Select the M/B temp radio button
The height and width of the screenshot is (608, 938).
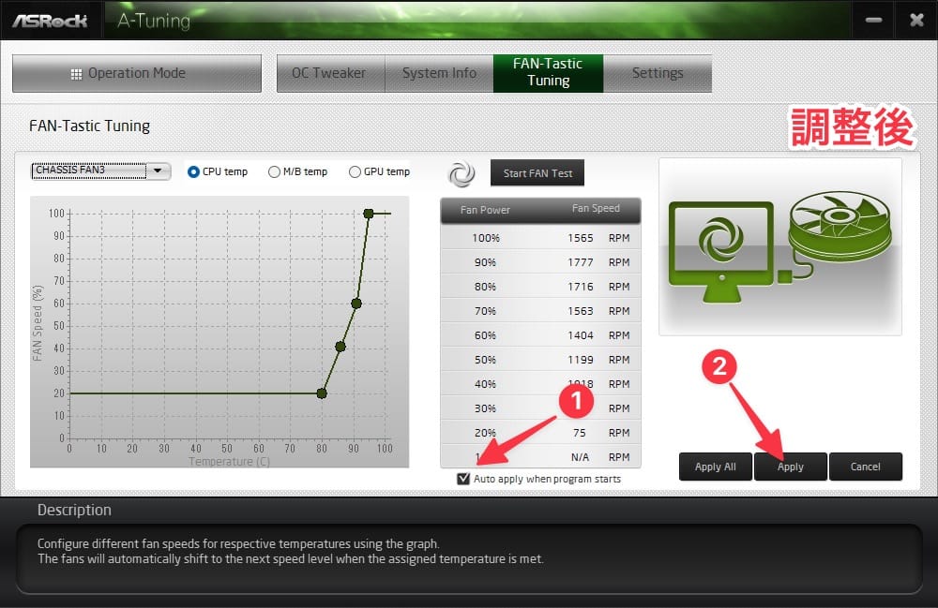tap(274, 172)
